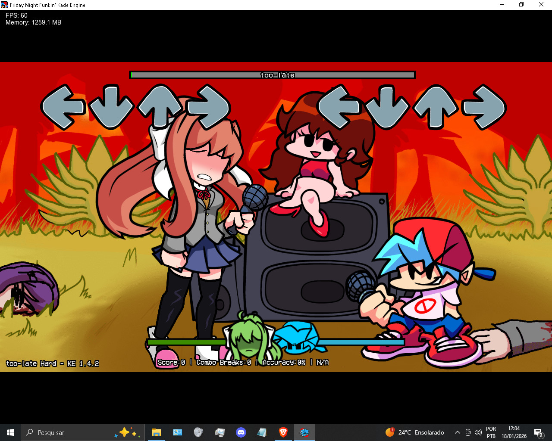Expand the hidden system tray icons
The width and height of the screenshot is (552, 441).
pyautogui.click(x=457, y=432)
